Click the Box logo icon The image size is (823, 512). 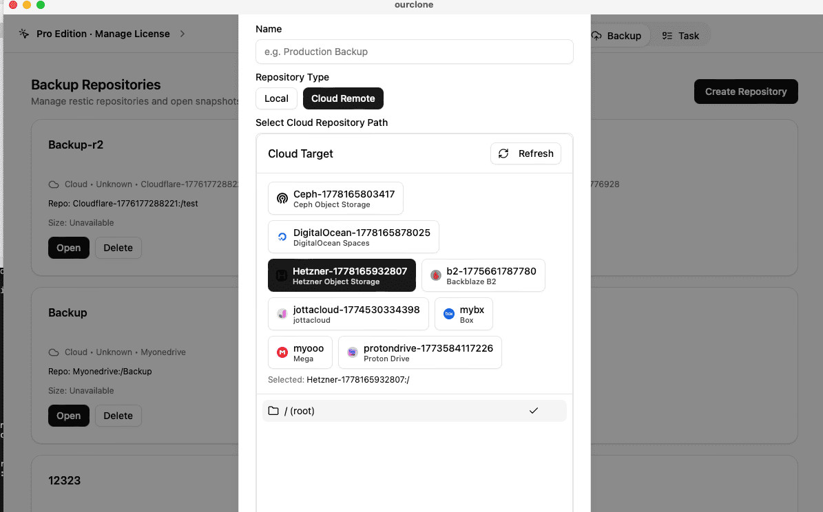click(449, 314)
